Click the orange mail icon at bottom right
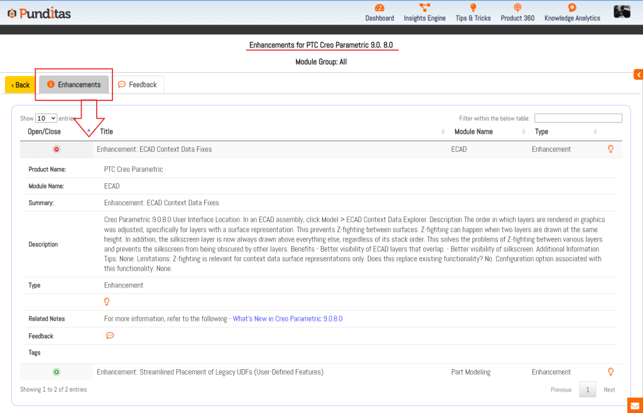643x413 pixels. pos(635,405)
